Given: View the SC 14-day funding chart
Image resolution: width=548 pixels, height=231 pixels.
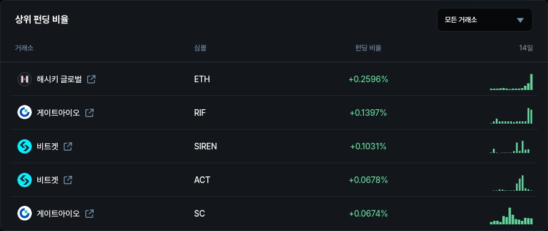Looking at the screenshot, I should (511, 215).
